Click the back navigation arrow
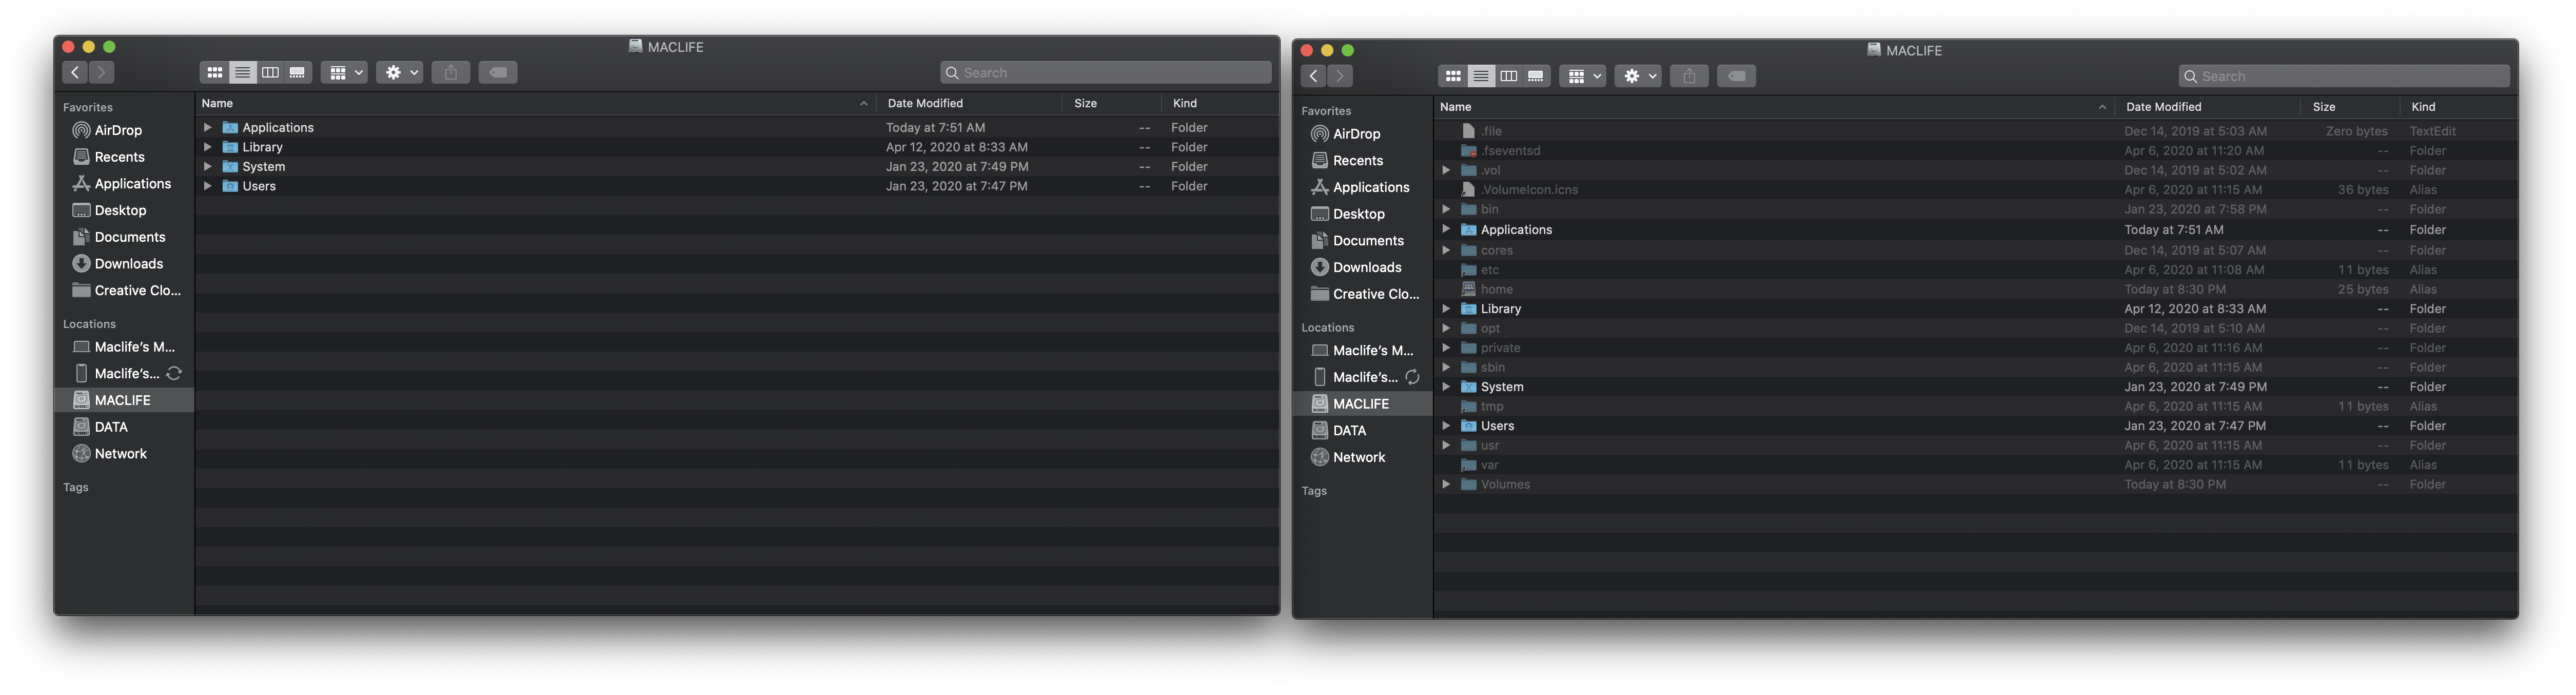 click(x=74, y=71)
